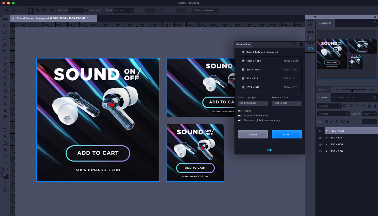
Task: Click the Navigator zoom slider handle
Action: pyautogui.click(x=352, y=91)
